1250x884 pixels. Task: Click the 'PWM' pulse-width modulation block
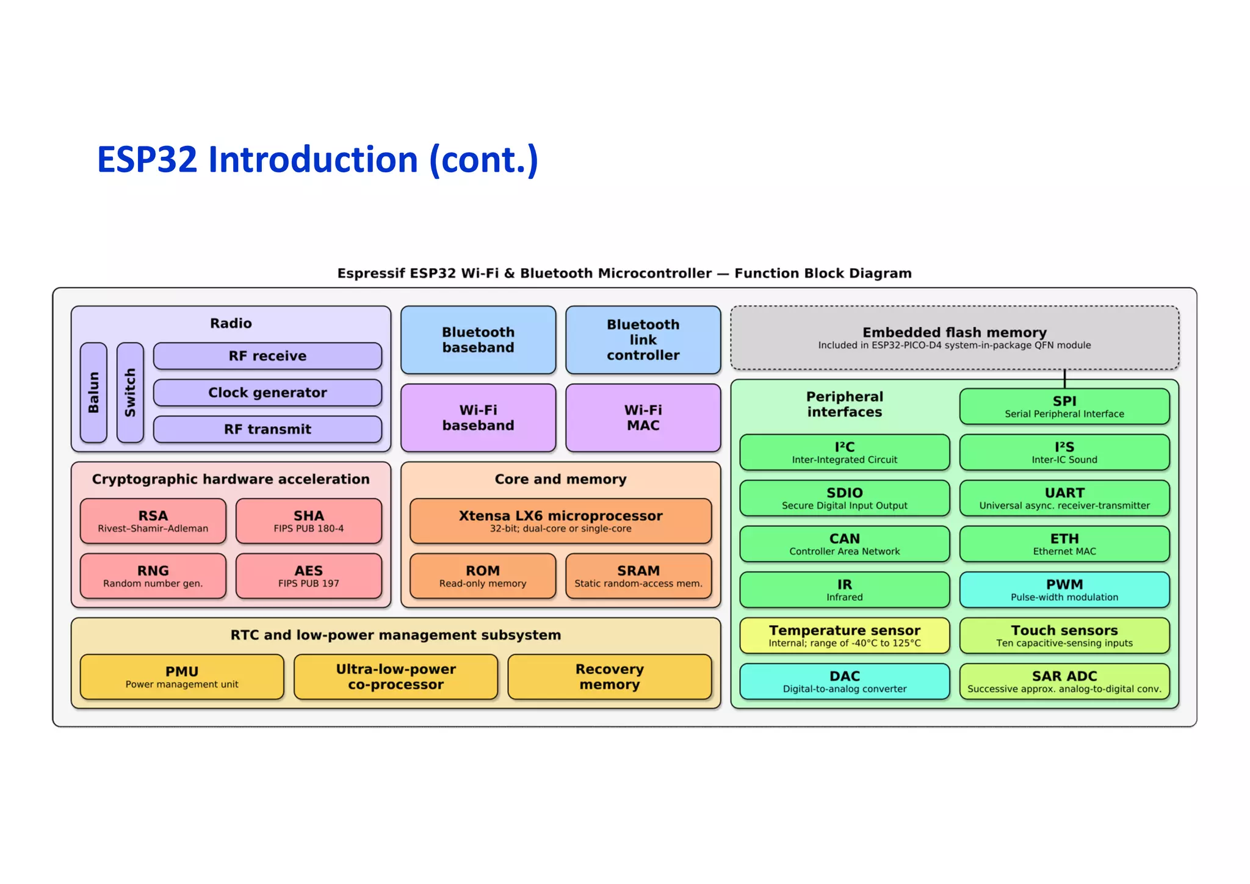pyautogui.click(x=1064, y=590)
